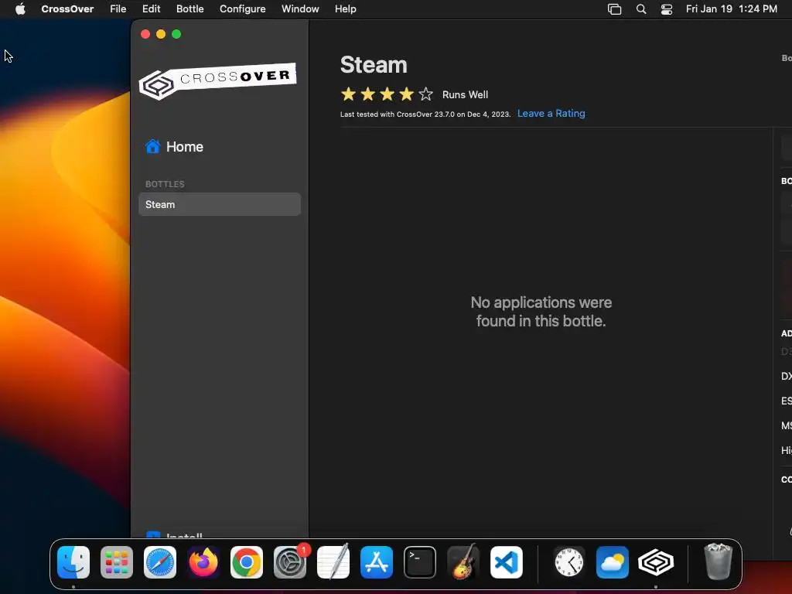Maximize CrossOver window with green button
The width and height of the screenshot is (792, 594).
point(176,34)
